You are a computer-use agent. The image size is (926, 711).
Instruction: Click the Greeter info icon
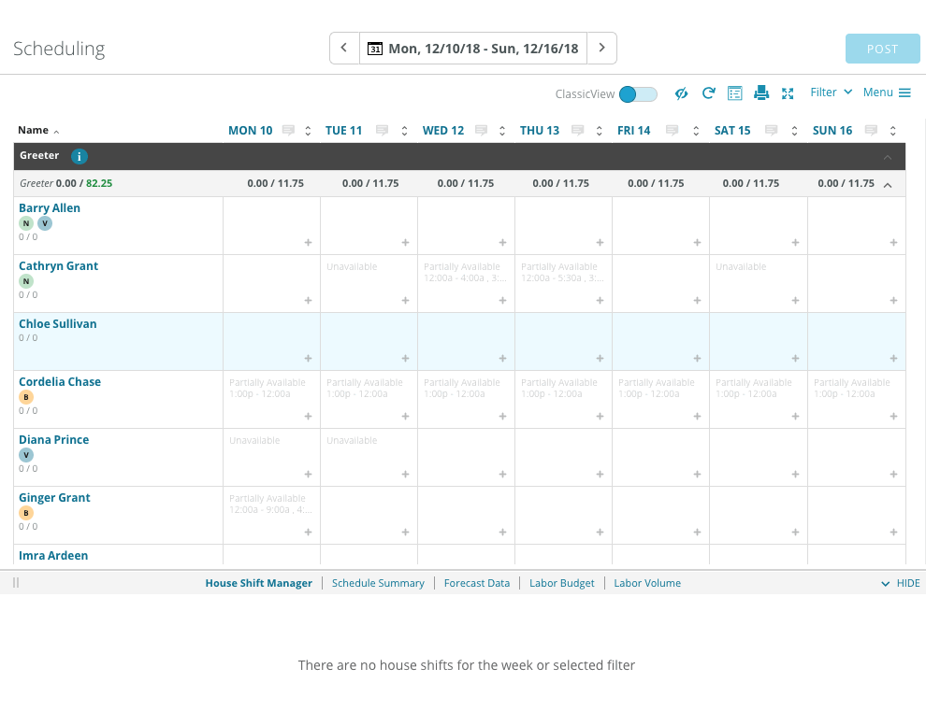(x=80, y=156)
